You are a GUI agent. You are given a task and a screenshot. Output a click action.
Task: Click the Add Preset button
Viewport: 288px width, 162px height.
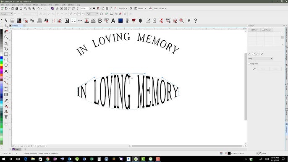(266, 30)
